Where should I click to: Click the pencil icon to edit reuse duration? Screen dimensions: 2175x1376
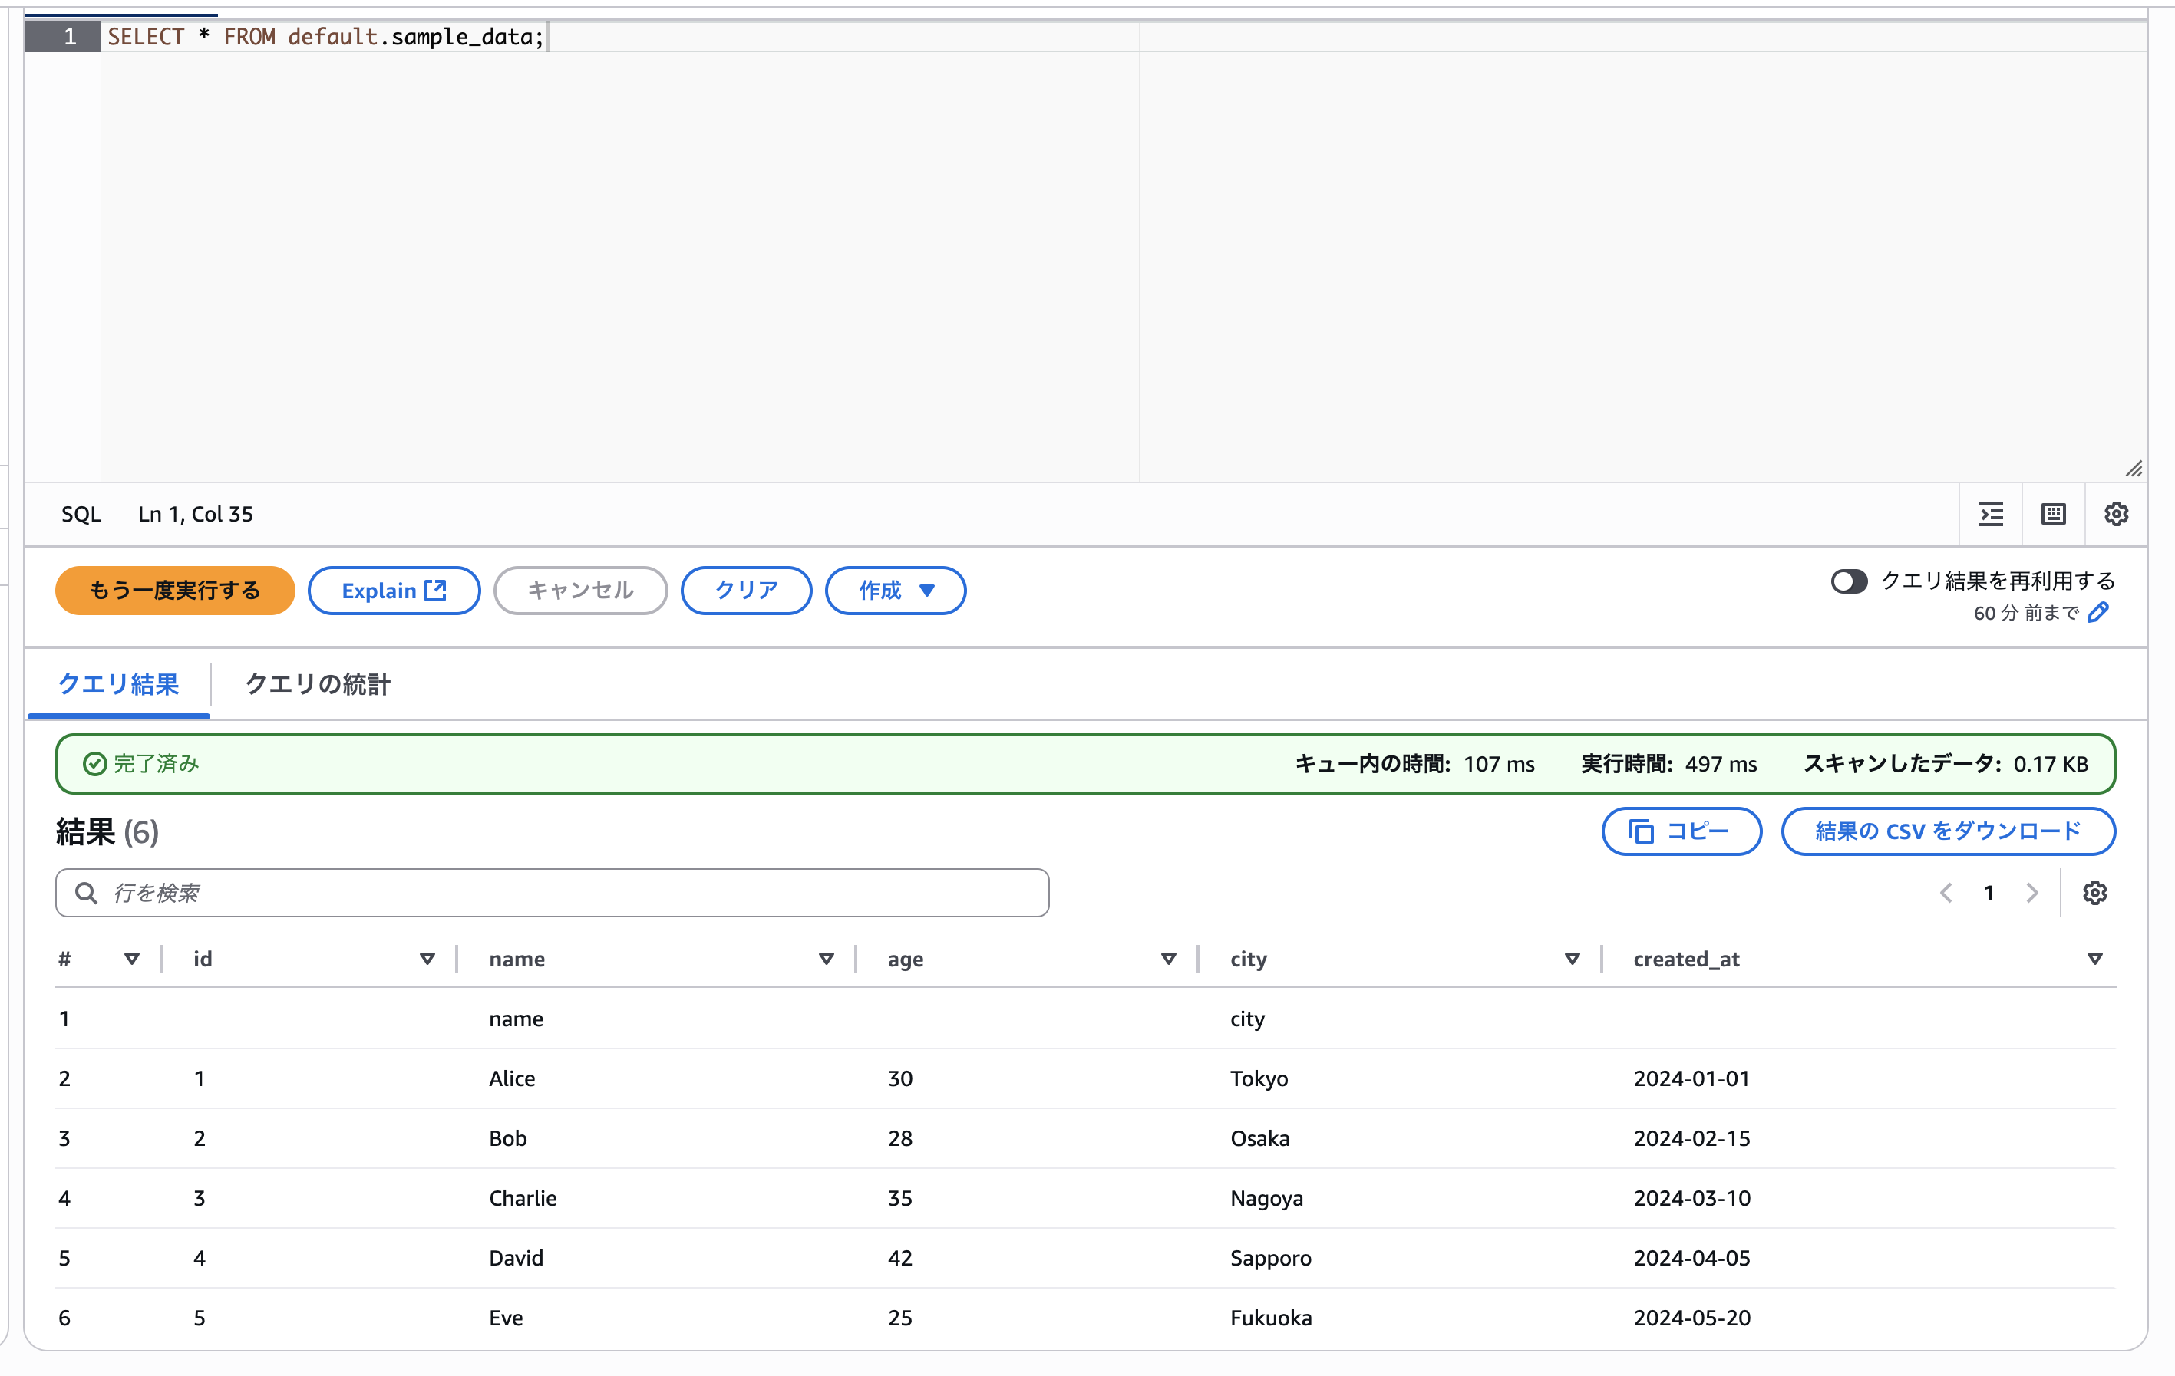[2098, 613]
